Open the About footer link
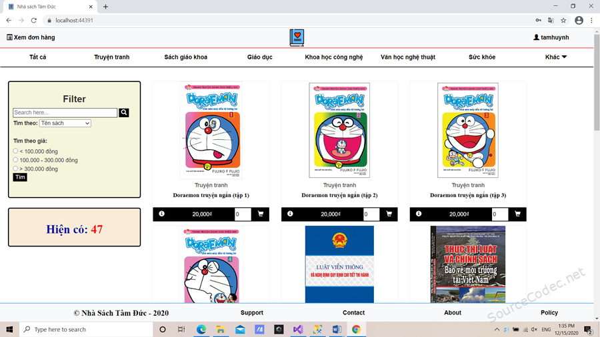The image size is (600, 337). pos(453,312)
